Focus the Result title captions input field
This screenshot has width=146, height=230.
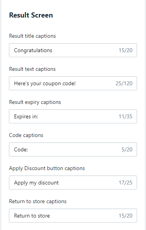(x=73, y=50)
